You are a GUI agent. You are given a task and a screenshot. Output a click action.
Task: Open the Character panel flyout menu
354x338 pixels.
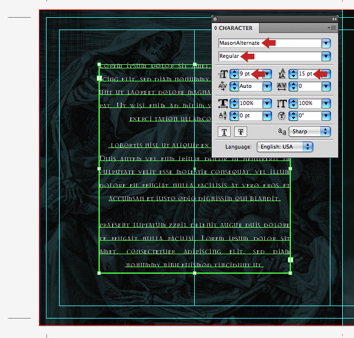click(x=332, y=28)
